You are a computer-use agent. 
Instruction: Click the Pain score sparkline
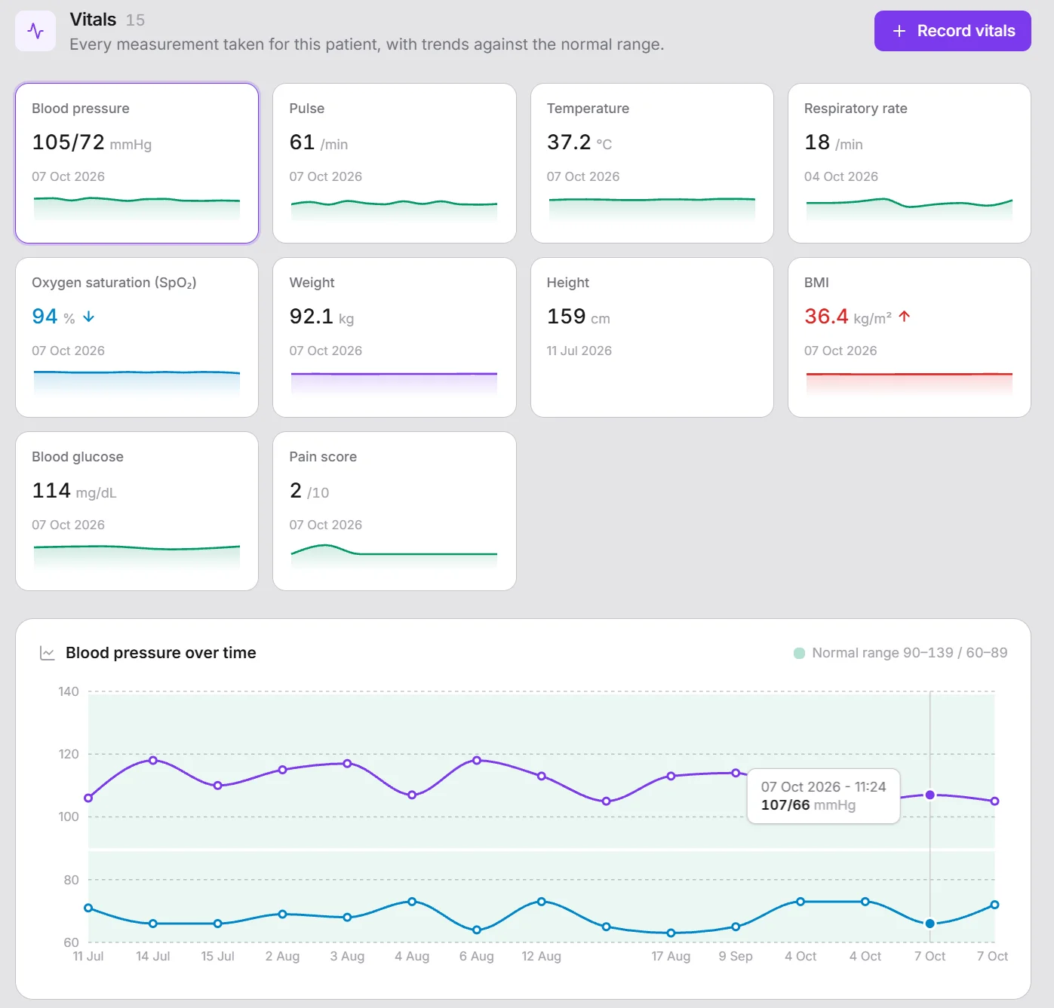[395, 556]
